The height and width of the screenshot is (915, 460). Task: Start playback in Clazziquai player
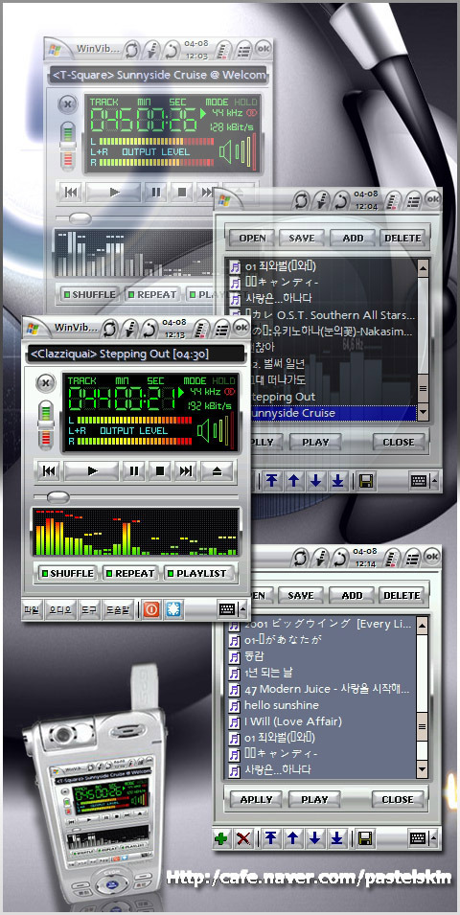[x=92, y=471]
